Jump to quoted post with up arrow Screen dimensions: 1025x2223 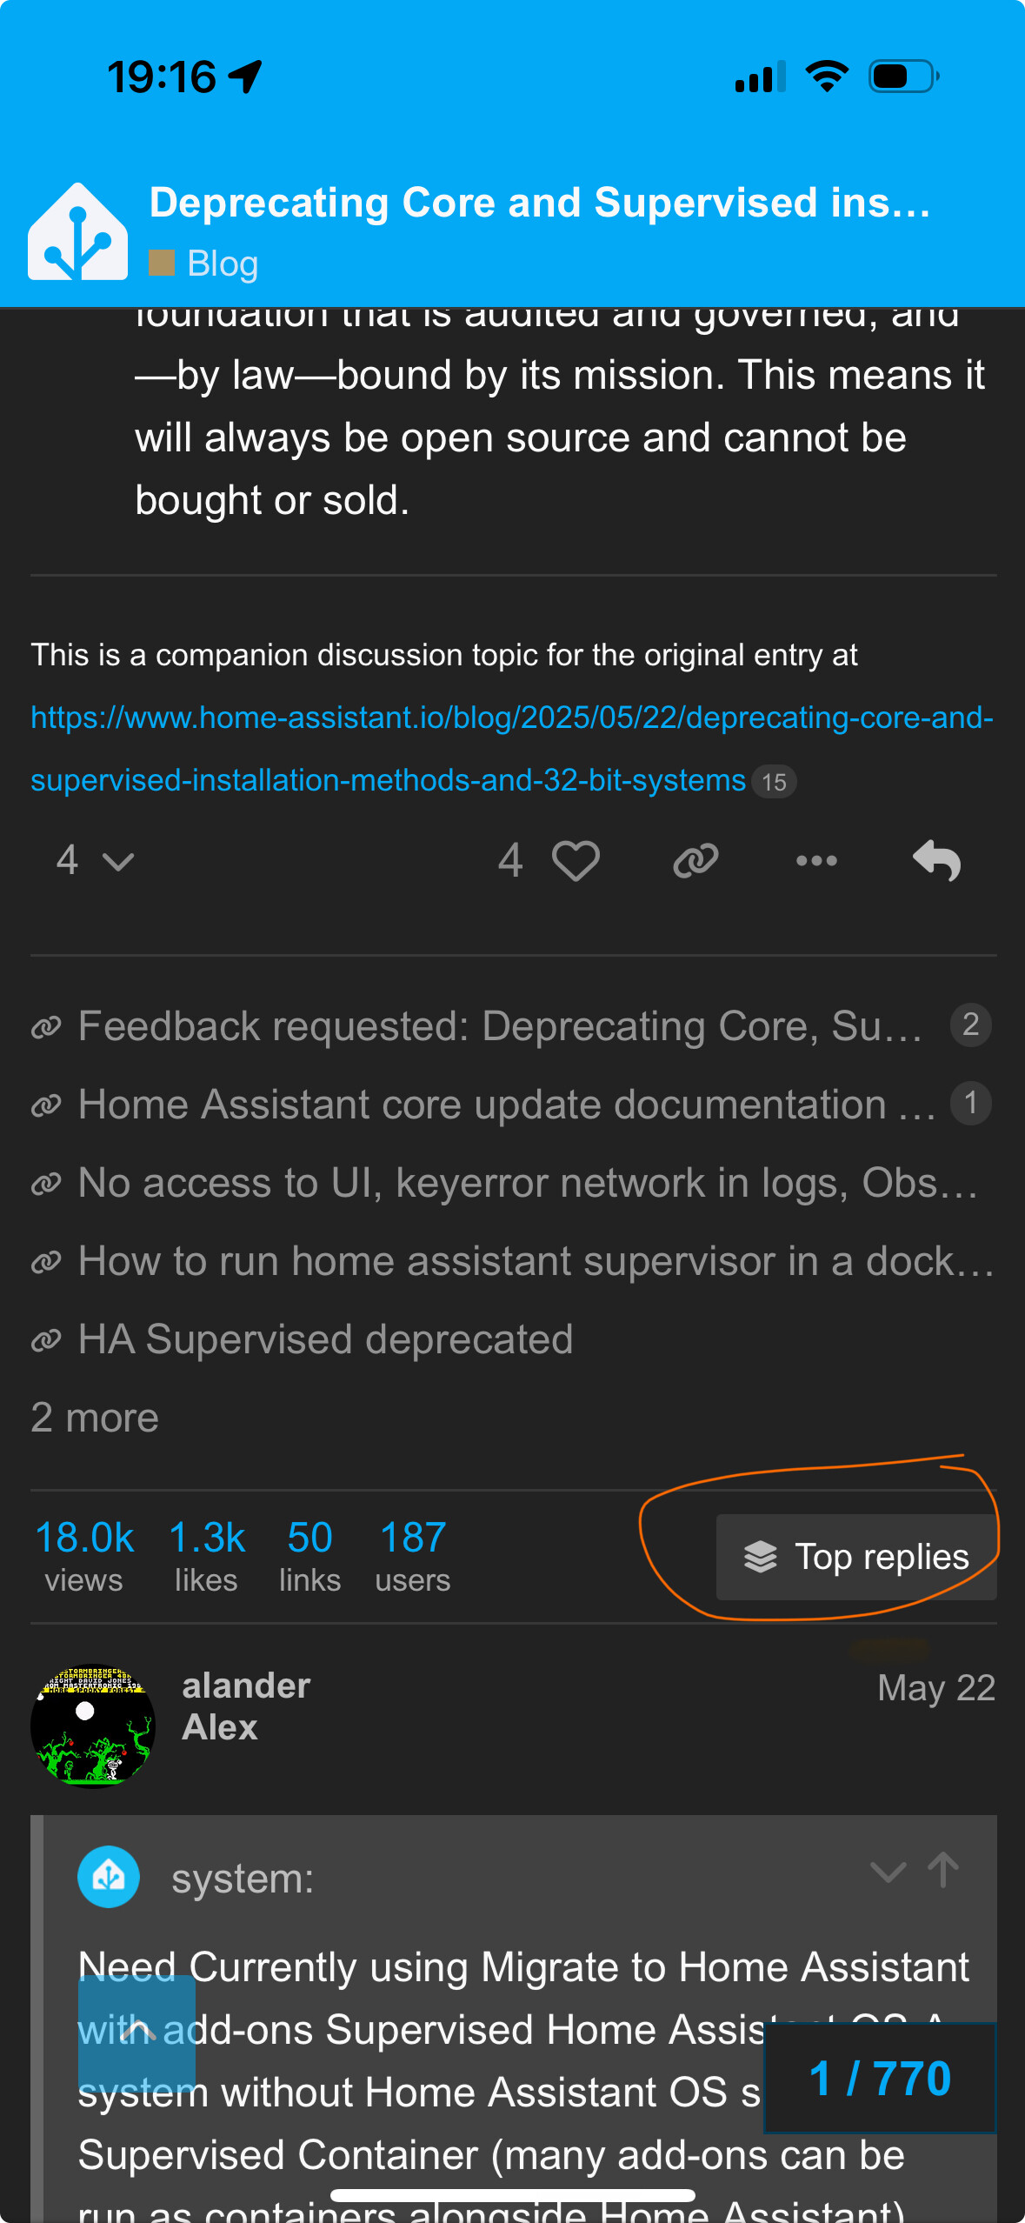pos(943,1870)
